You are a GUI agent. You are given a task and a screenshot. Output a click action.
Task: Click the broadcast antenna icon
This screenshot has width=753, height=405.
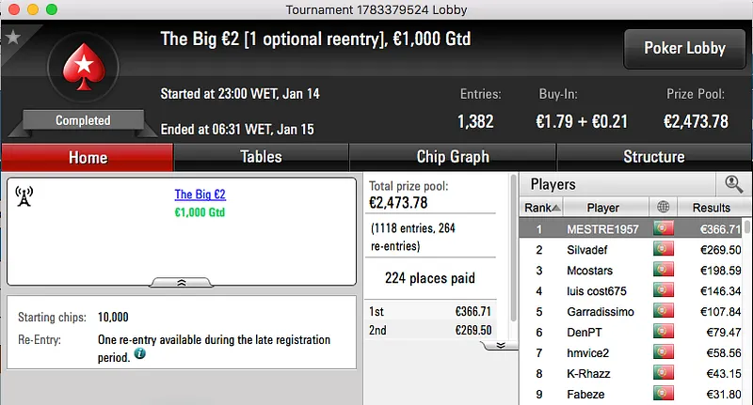tap(25, 195)
